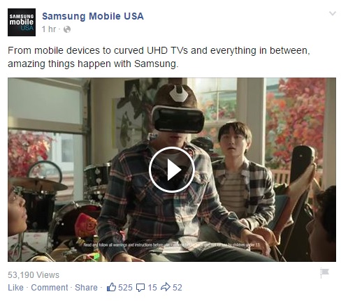Screen dimensions: 341x301
Task: Click the Share link under the video
Action: 86,288
